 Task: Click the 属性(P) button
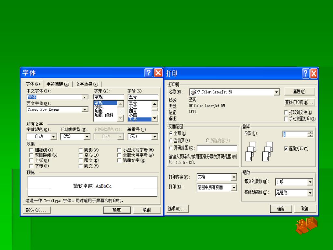pyautogui.click(x=300, y=91)
